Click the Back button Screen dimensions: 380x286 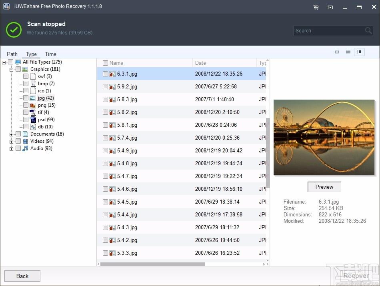[22, 276]
